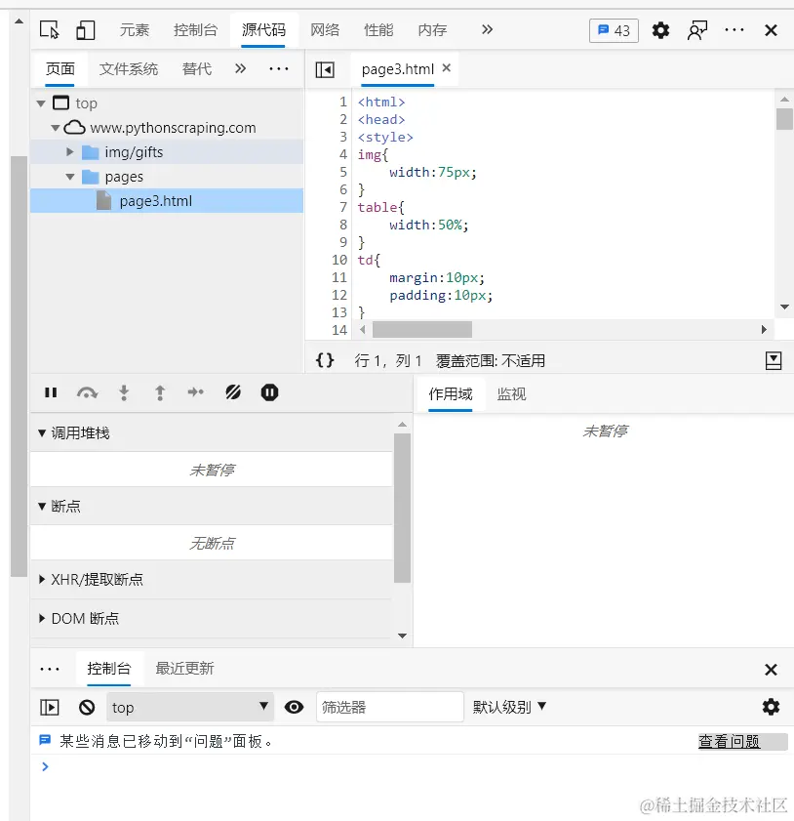
Task: Switch to the 替代 tab
Action: pyautogui.click(x=197, y=68)
